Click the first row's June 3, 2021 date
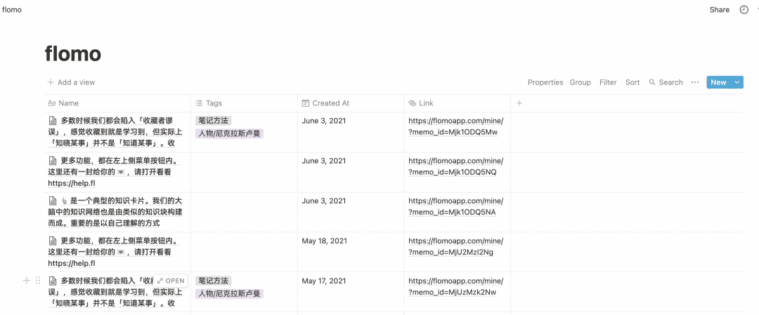 point(324,121)
